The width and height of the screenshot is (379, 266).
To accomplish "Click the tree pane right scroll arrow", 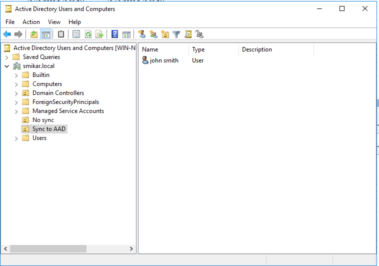I will 131,248.
